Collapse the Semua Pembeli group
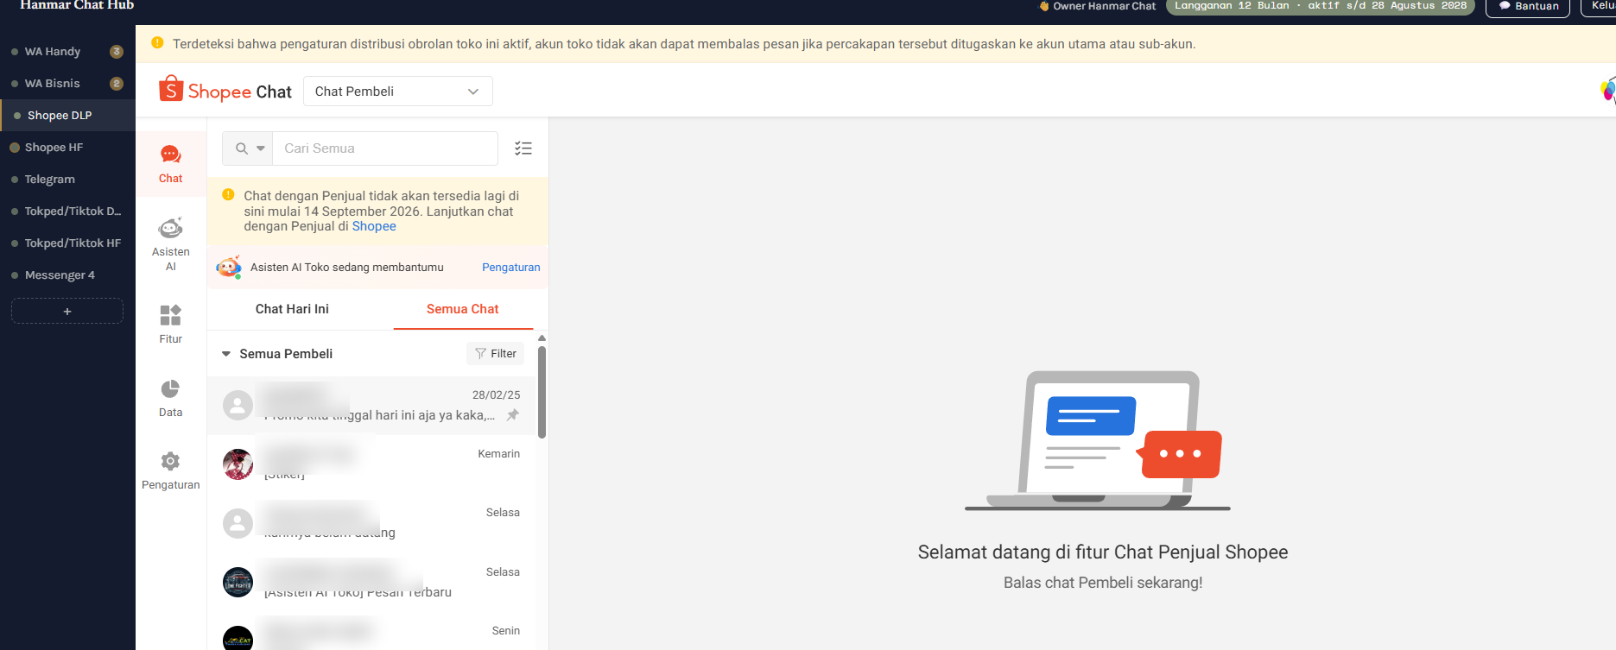1616x650 pixels. tap(226, 354)
